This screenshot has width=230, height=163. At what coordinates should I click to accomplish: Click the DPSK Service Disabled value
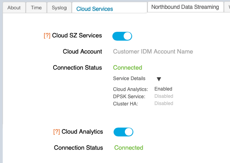164,96
